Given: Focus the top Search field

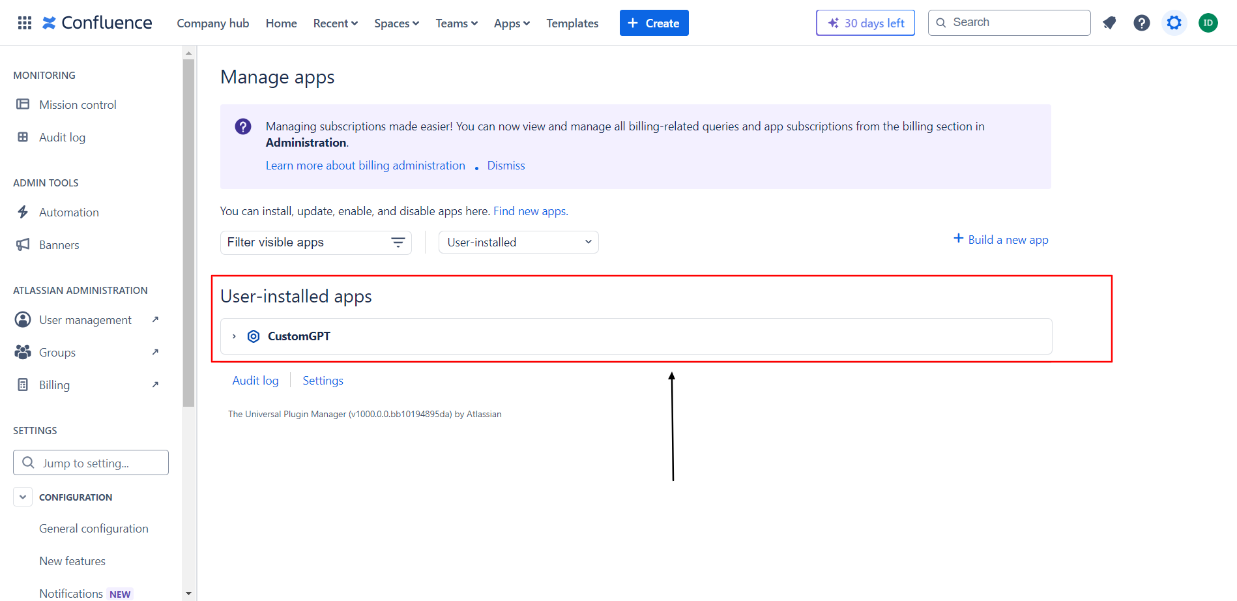Looking at the screenshot, I should pos(1010,23).
